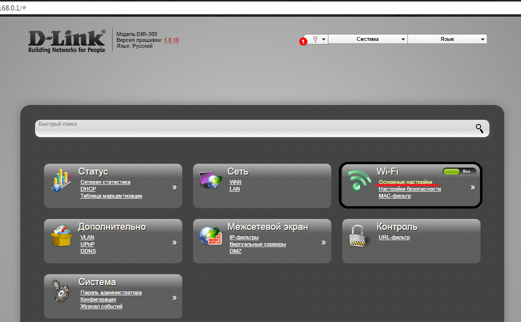
Task: Expand the Статус section arrow
Action: (174, 187)
